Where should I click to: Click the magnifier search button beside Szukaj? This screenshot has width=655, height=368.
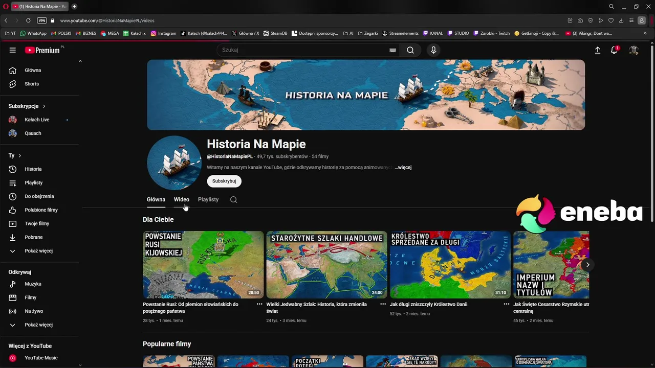coord(410,50)
